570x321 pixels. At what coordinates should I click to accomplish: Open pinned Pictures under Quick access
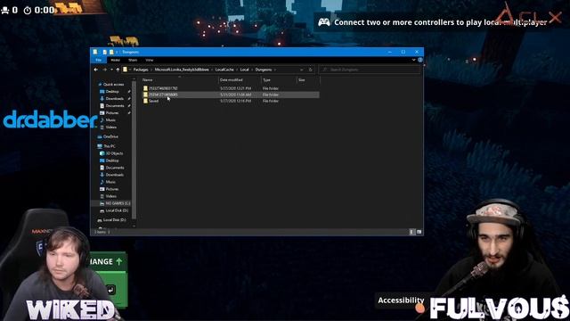(112, 113)
